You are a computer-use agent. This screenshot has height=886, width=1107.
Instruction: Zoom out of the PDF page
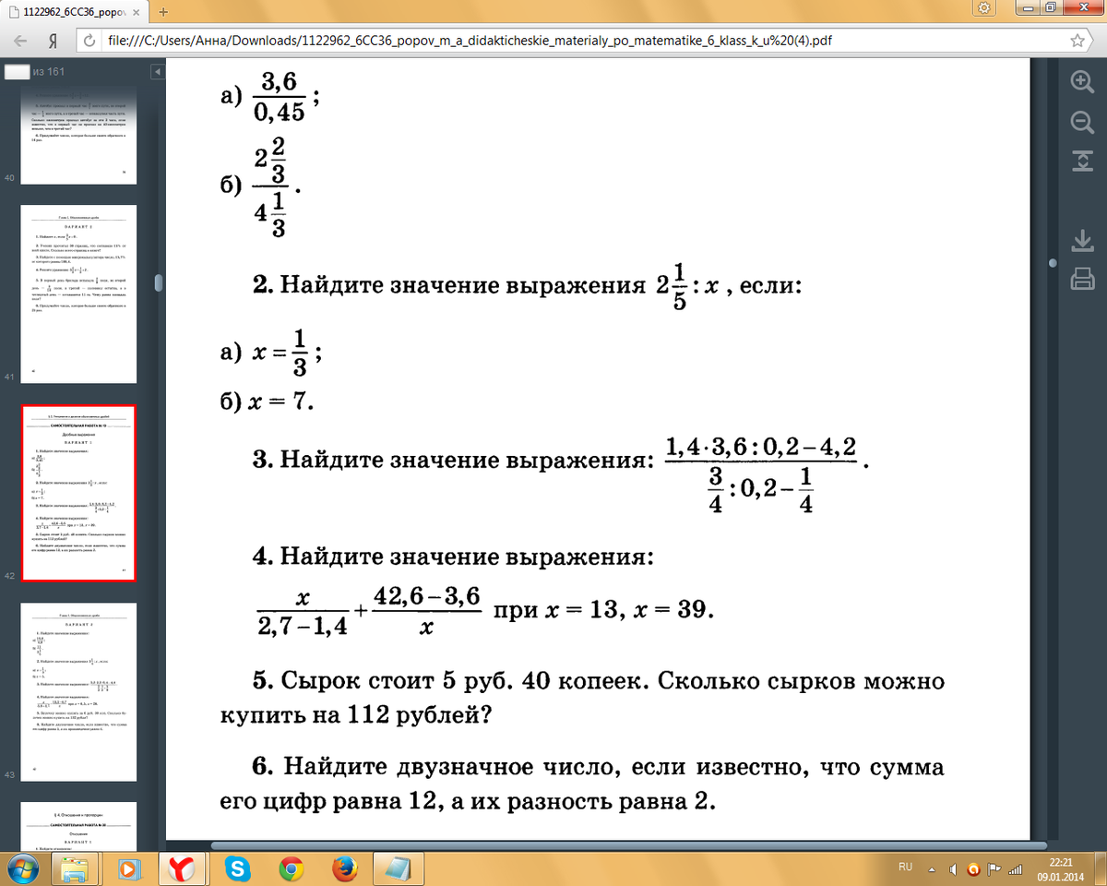point(1081,121)
